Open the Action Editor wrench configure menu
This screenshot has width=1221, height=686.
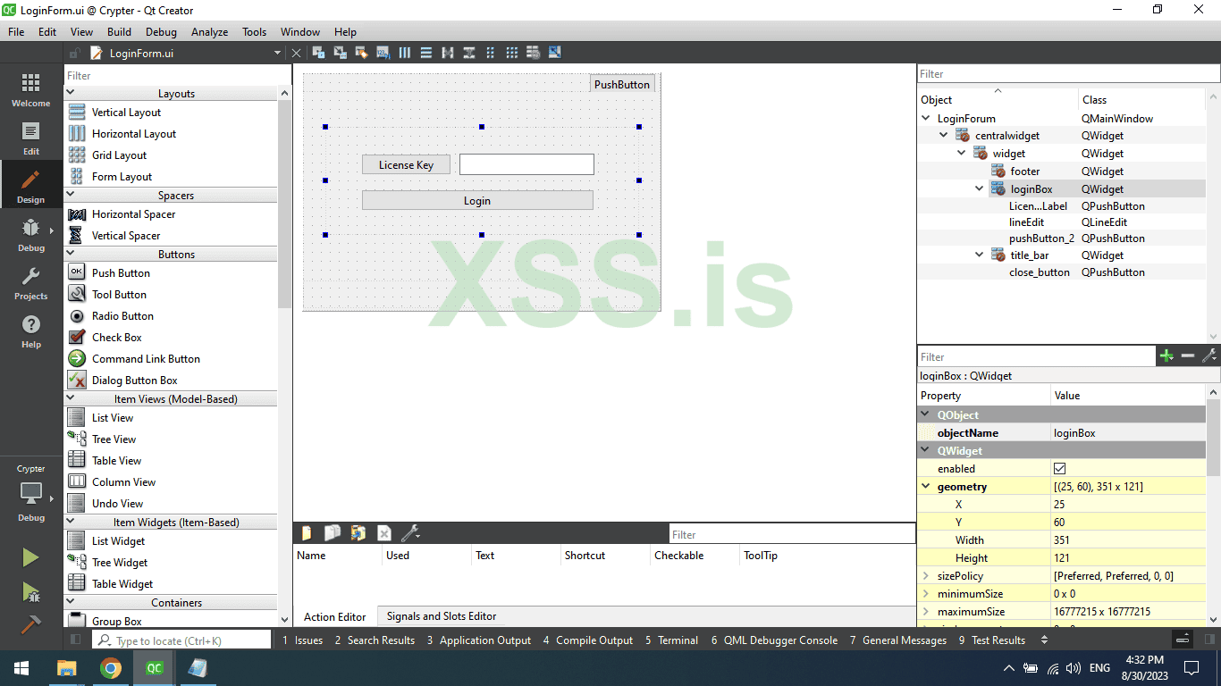[410, 533]
